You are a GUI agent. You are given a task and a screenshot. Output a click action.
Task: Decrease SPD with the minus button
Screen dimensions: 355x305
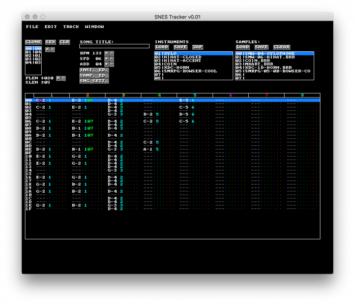[x=111, y=58]
